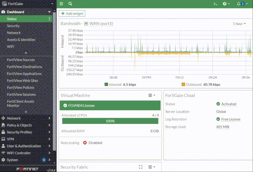Click the FGVM04 License banner
The height and width of the screenshot is (172, 253).
click(110, 106)
